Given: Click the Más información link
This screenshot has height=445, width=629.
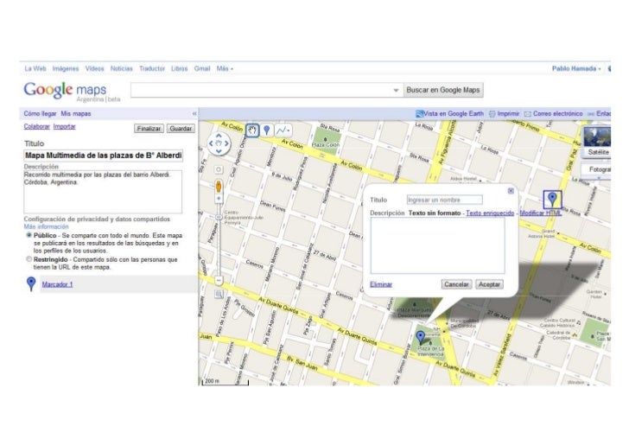Looking at the screenshot, I should (x=46, y=226).
